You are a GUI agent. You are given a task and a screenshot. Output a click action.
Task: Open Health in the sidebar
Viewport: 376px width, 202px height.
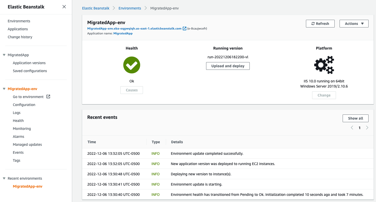click(18, 121)
